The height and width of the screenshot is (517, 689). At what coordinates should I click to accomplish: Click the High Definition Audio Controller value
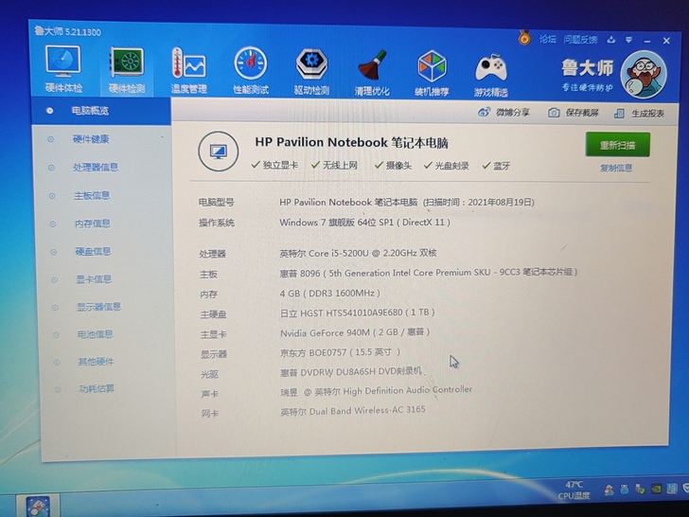[377, 391]
